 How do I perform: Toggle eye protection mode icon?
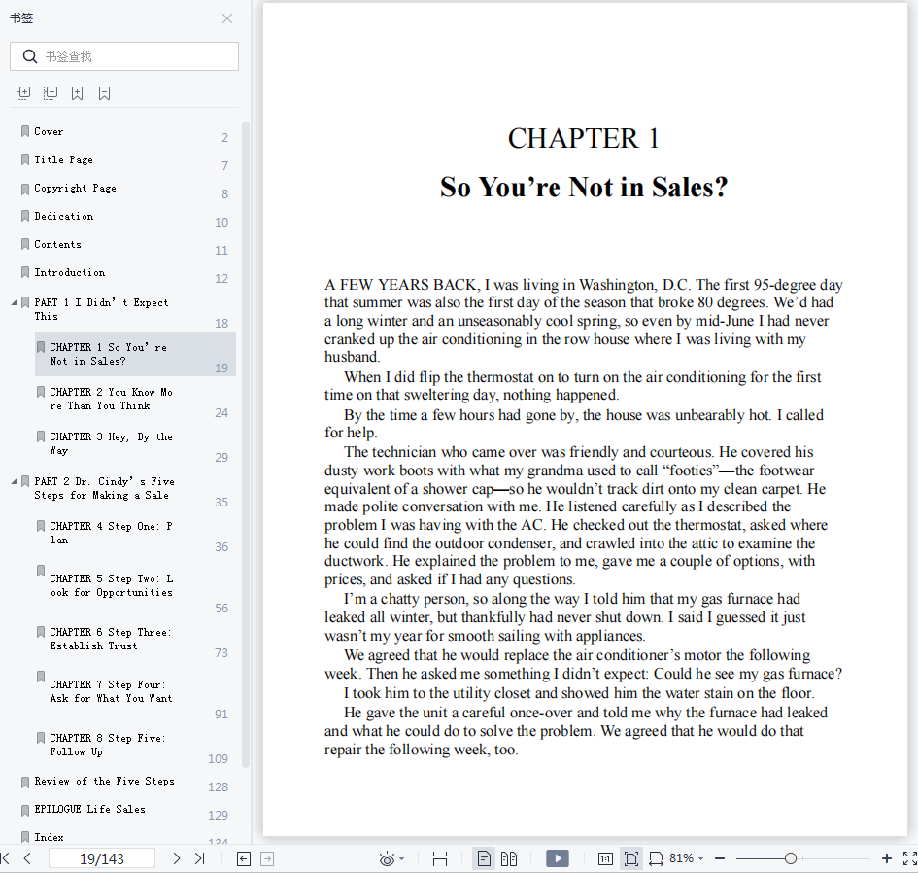point(387,859)
